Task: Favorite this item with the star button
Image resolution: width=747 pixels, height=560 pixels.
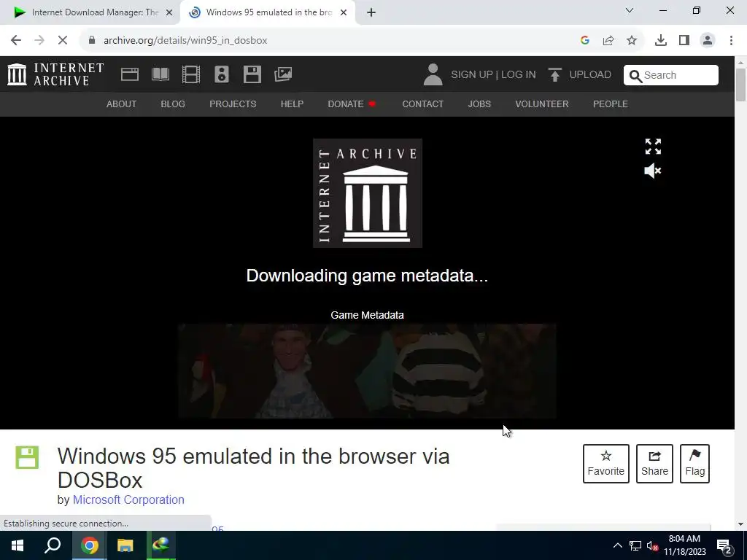Action: pyautogui.click(x=606, y=464)
